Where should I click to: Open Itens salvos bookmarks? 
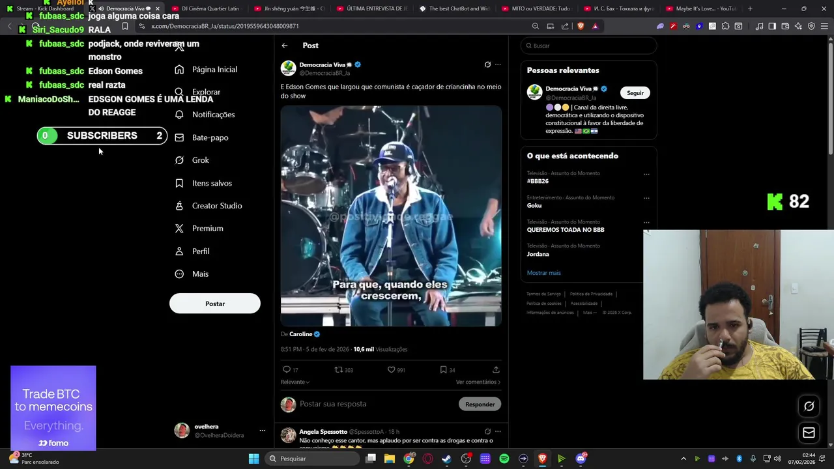click(203, 183)
